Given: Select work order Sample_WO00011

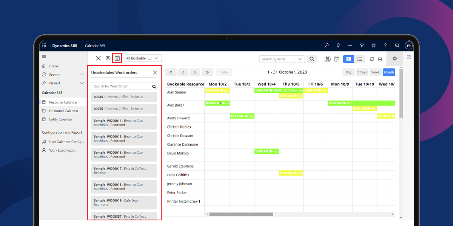Looking at the screenshot, I should [124, 123].
